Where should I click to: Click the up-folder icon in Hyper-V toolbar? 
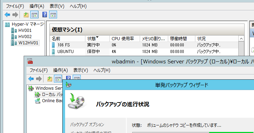pyautogui.click(x=26, y=15)
